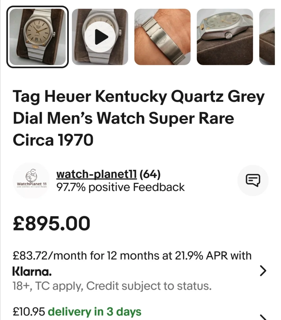This screenshot has width=281, height=320.
Task: Show the side crown view photo
Action: point(225,37)
